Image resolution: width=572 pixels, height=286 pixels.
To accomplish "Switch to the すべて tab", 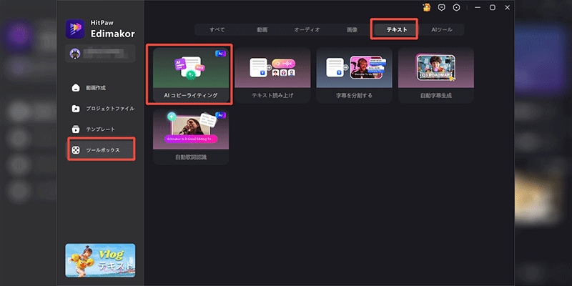I will pyautogui.click(x=217, y=30).
